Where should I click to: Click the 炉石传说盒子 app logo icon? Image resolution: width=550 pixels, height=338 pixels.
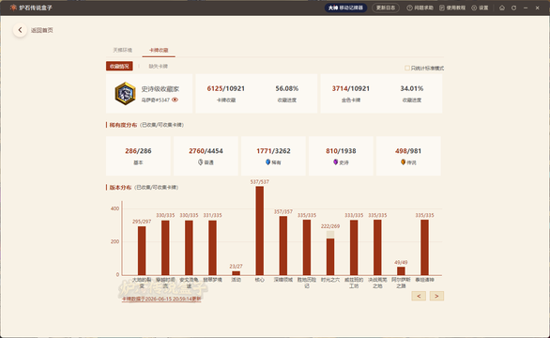pos(13,8)
